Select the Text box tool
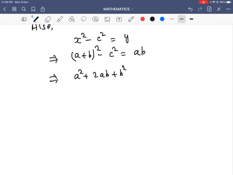This screenshot has height=175, width=233. click(x=119, y=19)
